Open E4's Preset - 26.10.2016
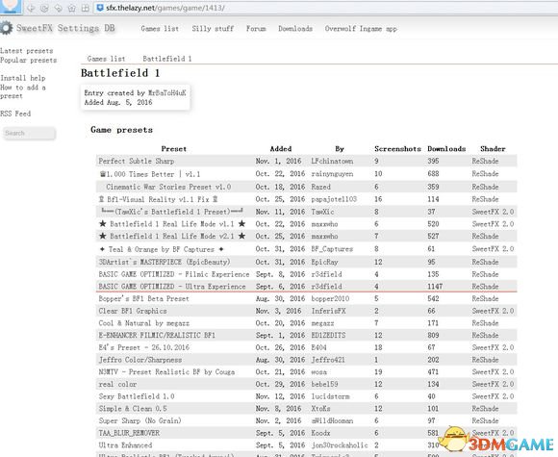The height and width of the screenshot is (457, 558). click(x=143, y=347)
